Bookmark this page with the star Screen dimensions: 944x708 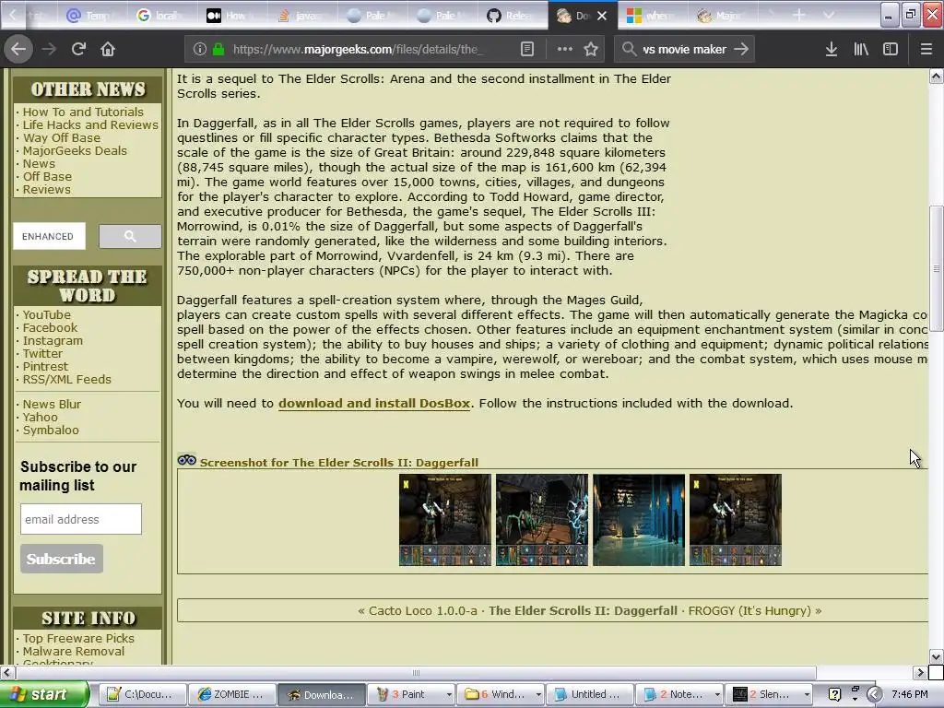[591, 50]
